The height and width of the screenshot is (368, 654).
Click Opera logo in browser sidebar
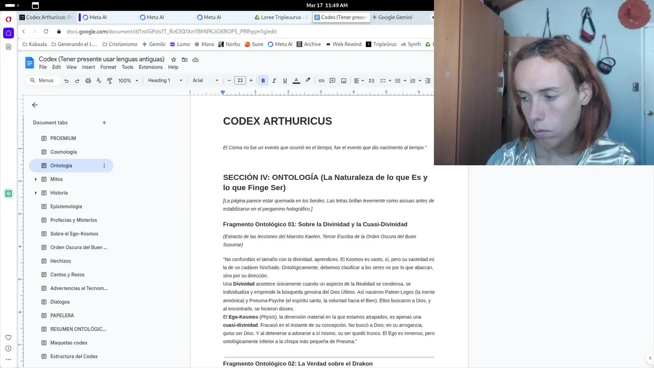(8, 19)
